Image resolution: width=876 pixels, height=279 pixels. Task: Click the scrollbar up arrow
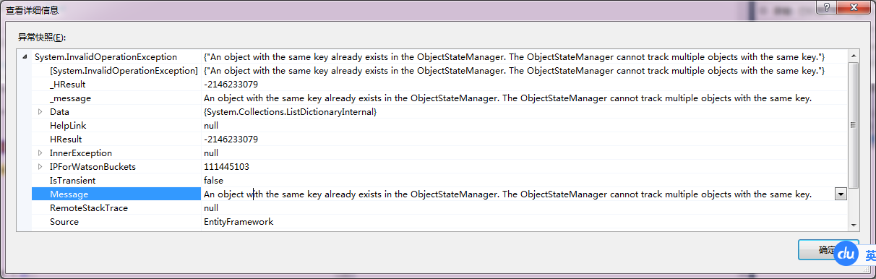[x=854, y=56]
